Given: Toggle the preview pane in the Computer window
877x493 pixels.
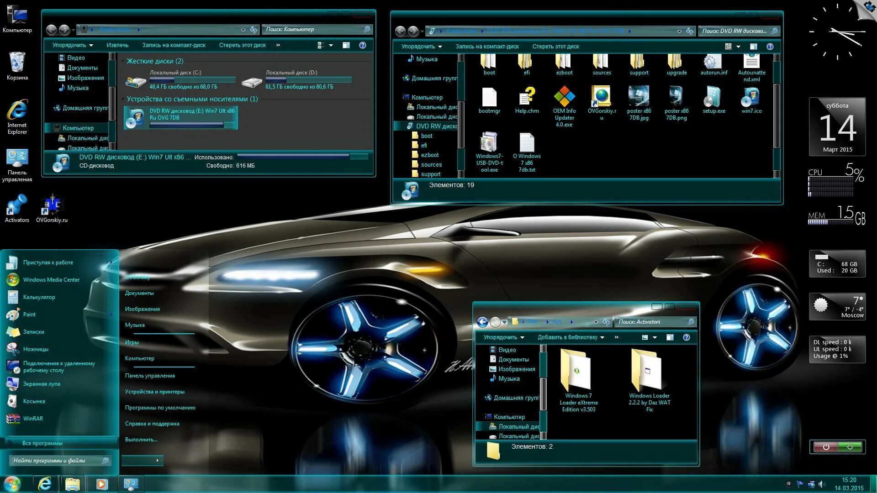Looking at the screenshot, I should pyautogui.click(x=346, y=45).
